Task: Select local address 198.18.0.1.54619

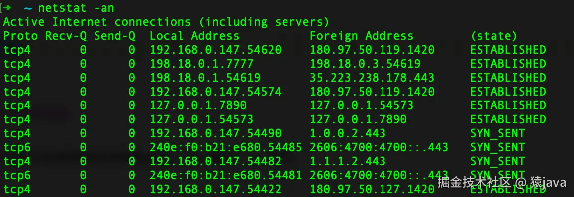Action: point(205,78)
